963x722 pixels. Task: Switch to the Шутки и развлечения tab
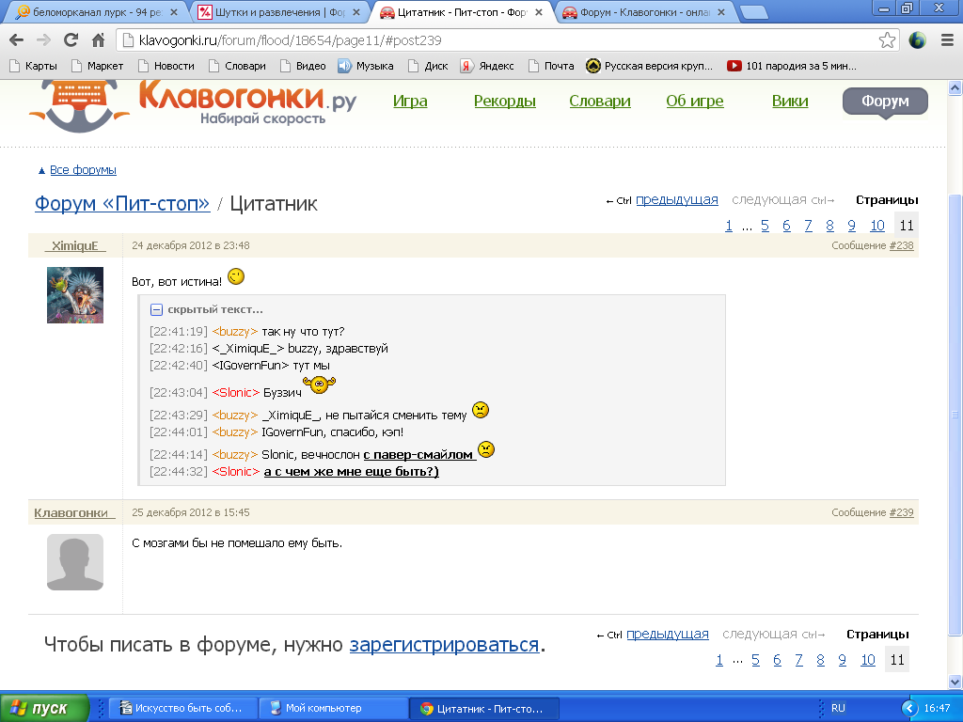(278, 12)
